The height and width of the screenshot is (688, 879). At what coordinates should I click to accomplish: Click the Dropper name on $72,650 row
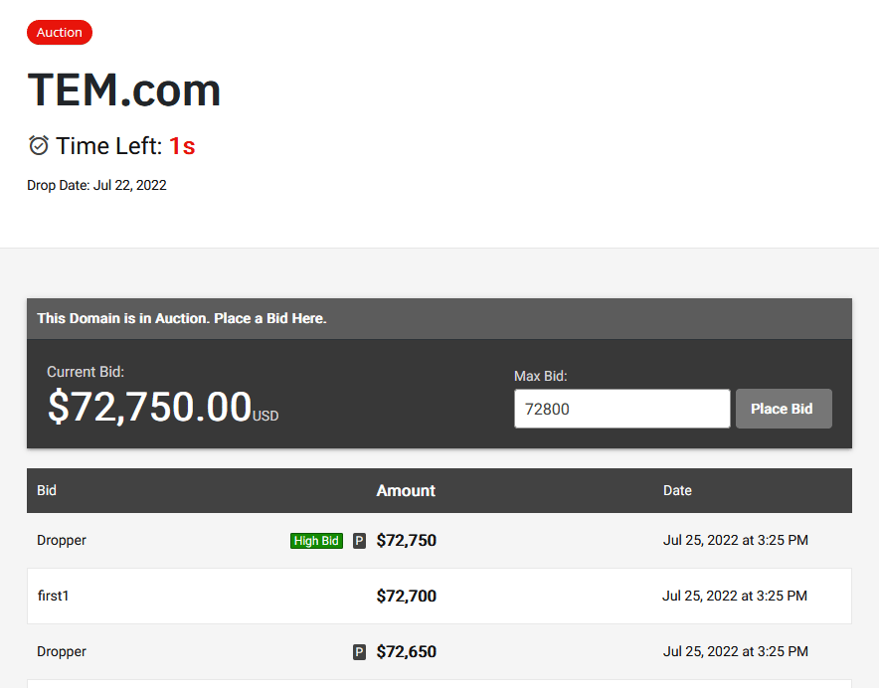click(x=62, y=651)
